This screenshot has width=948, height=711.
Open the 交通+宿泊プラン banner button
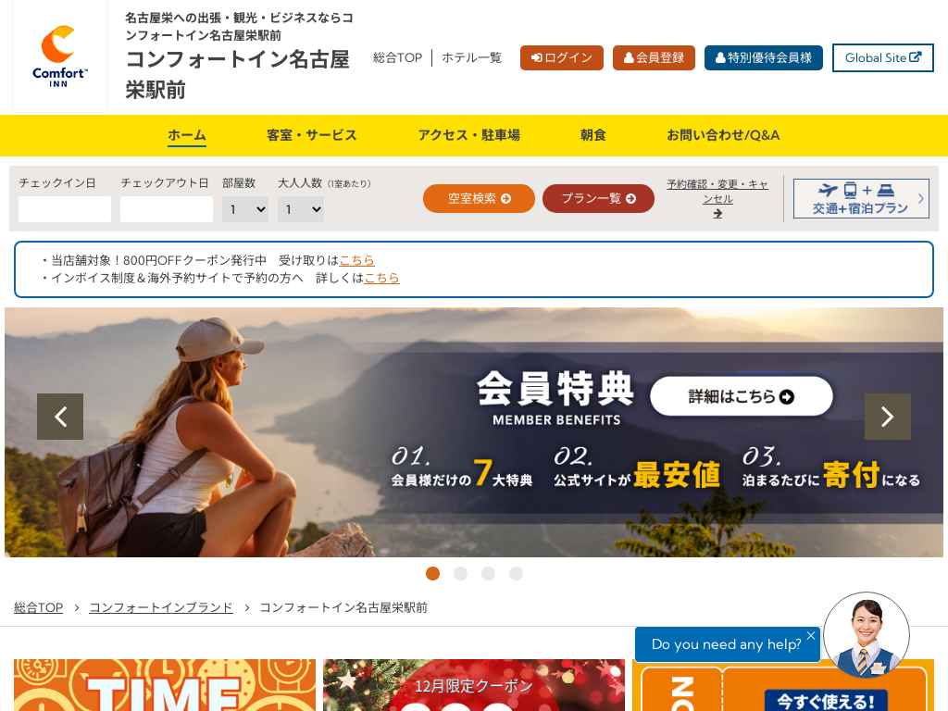click(x=861, y=198)
